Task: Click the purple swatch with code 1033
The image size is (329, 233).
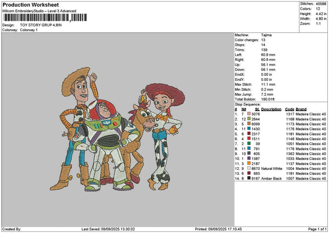Action: coord(249,158)
